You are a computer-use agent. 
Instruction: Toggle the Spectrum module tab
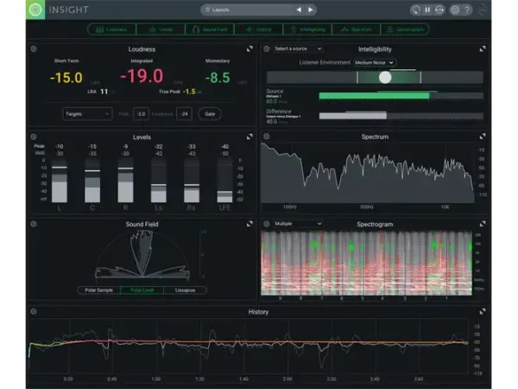pyautogui.click(x=357, y=29)
